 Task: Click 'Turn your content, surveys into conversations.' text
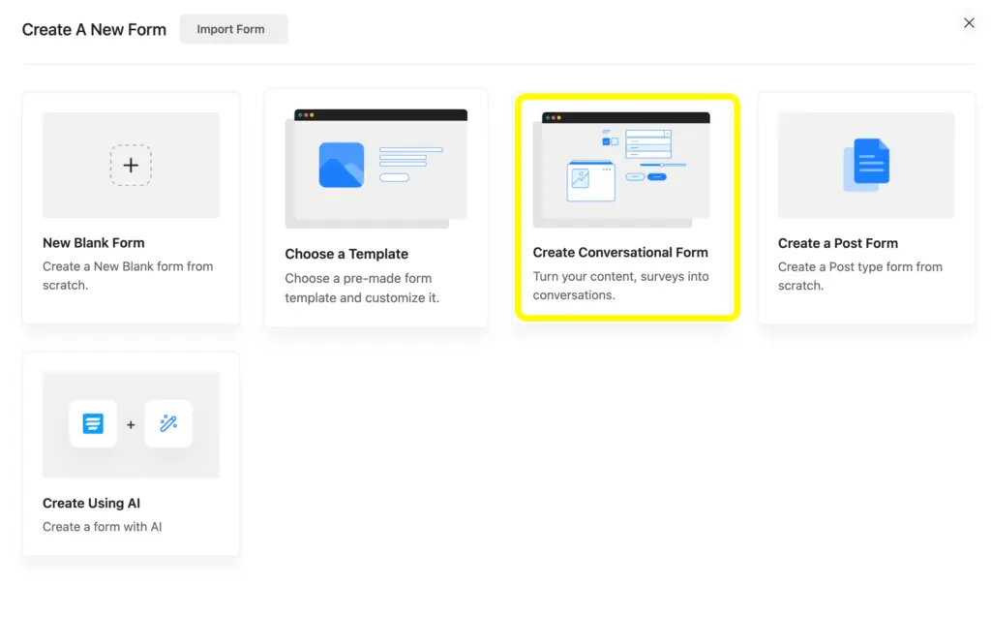tap(620, 286)
